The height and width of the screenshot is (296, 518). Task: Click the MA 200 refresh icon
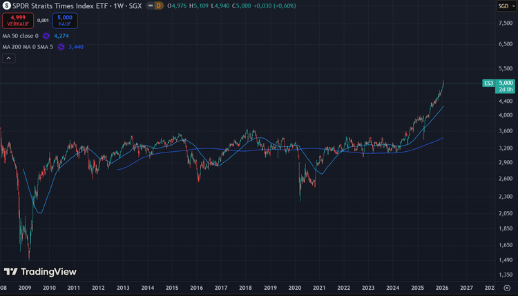coord(61,47)
